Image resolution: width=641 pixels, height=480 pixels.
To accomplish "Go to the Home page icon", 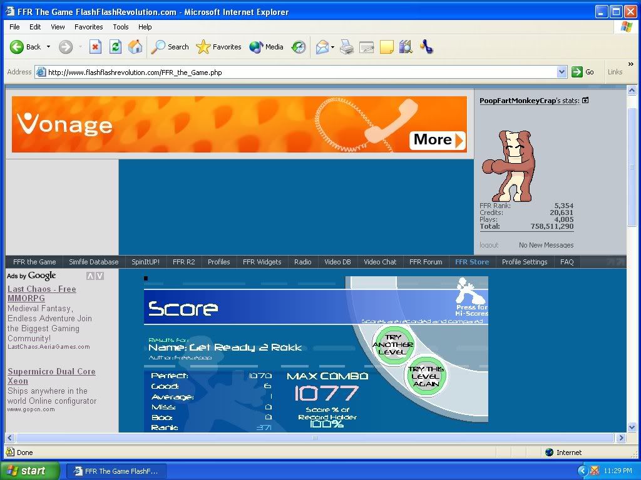I will (135, 47).
